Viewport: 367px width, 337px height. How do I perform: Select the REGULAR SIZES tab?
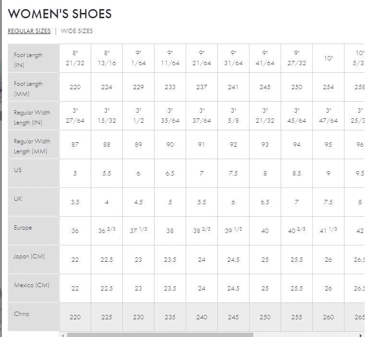[29, 31]
